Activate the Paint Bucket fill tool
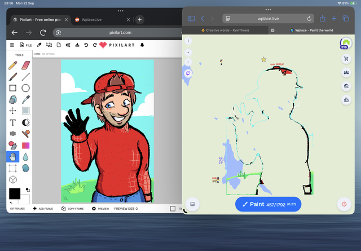 click(x=12, y=99)
